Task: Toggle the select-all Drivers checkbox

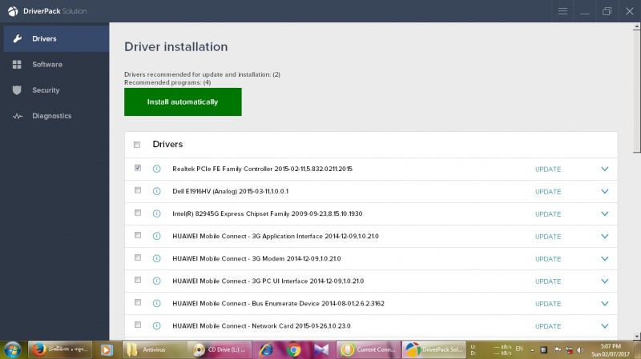Action: click(x=137, y=145)
